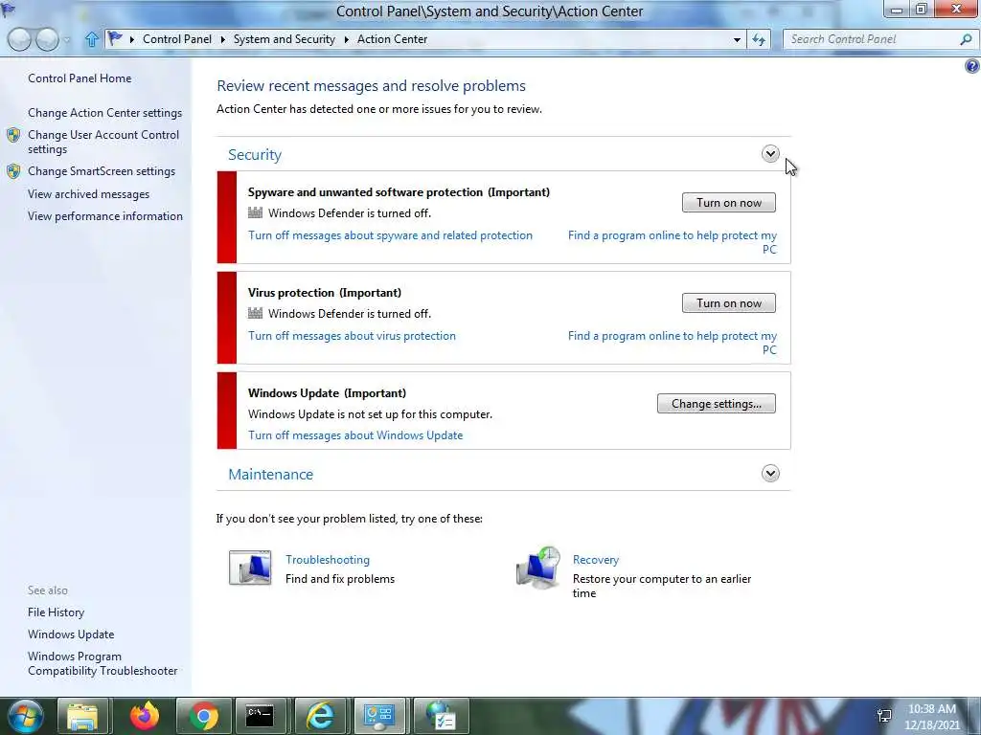Click the Action Center flag in the address bar
This screenshot has width=981, height=735.
115,38
